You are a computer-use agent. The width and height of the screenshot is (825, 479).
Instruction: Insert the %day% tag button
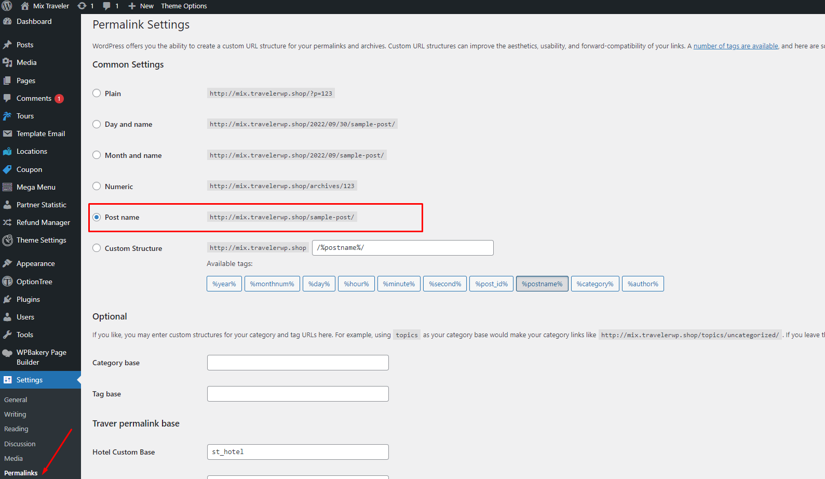point(319,284)
